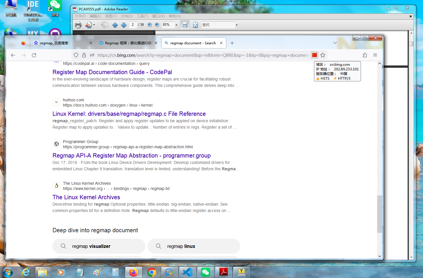Switch to the regmap_百度搜索 tab
Screen dimensions: 423x278
(54, 43)
